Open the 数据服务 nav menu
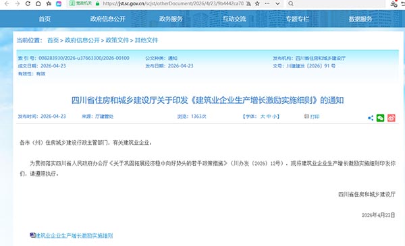 coord(360,19)
